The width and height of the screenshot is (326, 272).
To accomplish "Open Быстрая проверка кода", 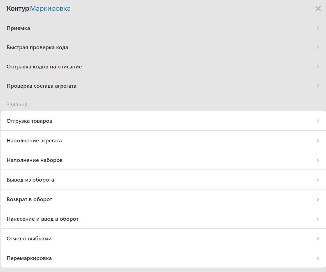I will (163, 47).
